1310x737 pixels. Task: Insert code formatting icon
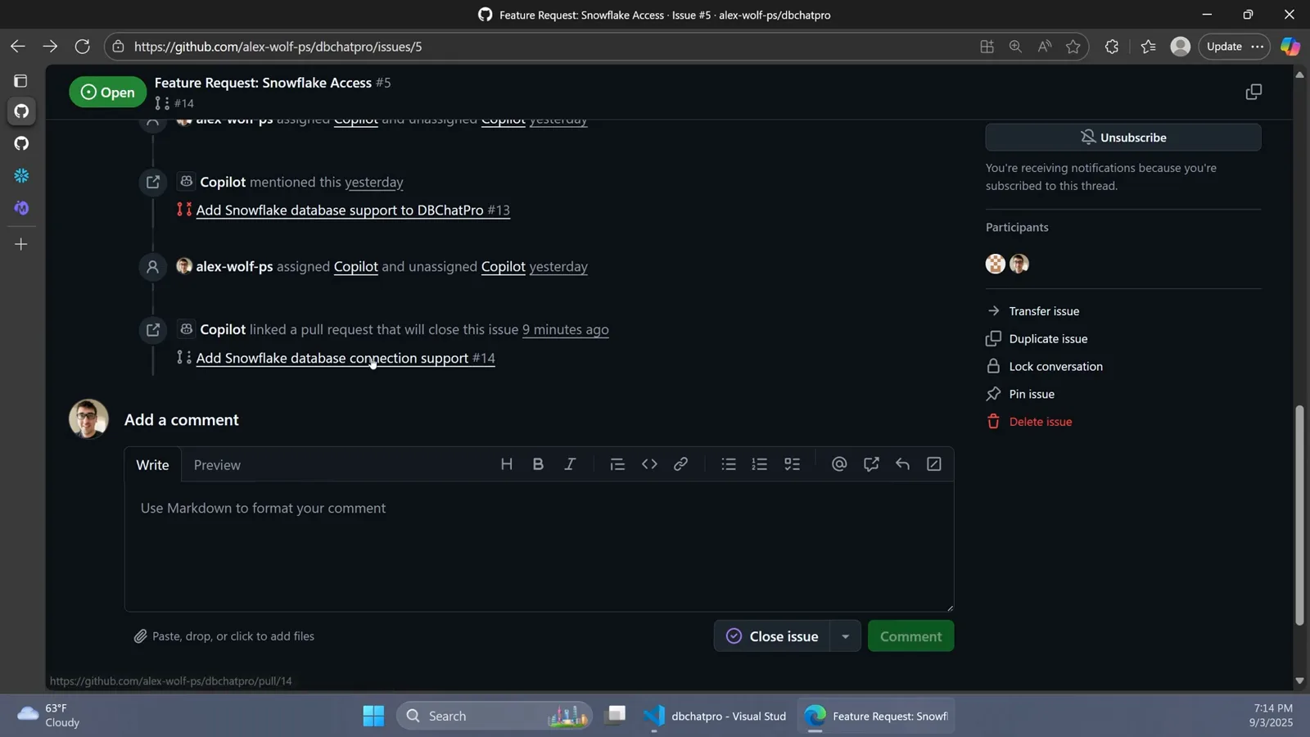pos(649,464)
